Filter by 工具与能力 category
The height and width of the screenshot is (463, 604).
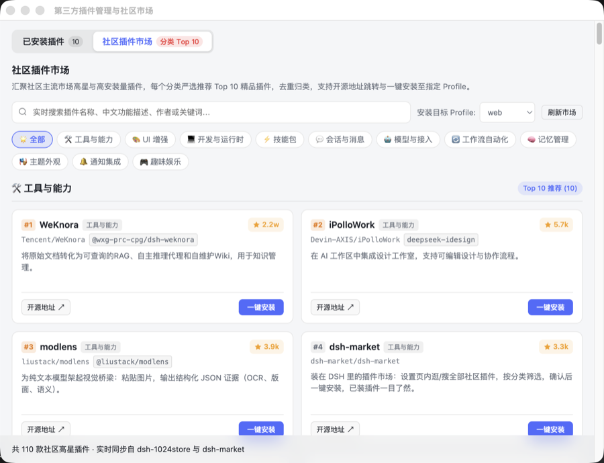pyautogui.click(x=89, y=139)
